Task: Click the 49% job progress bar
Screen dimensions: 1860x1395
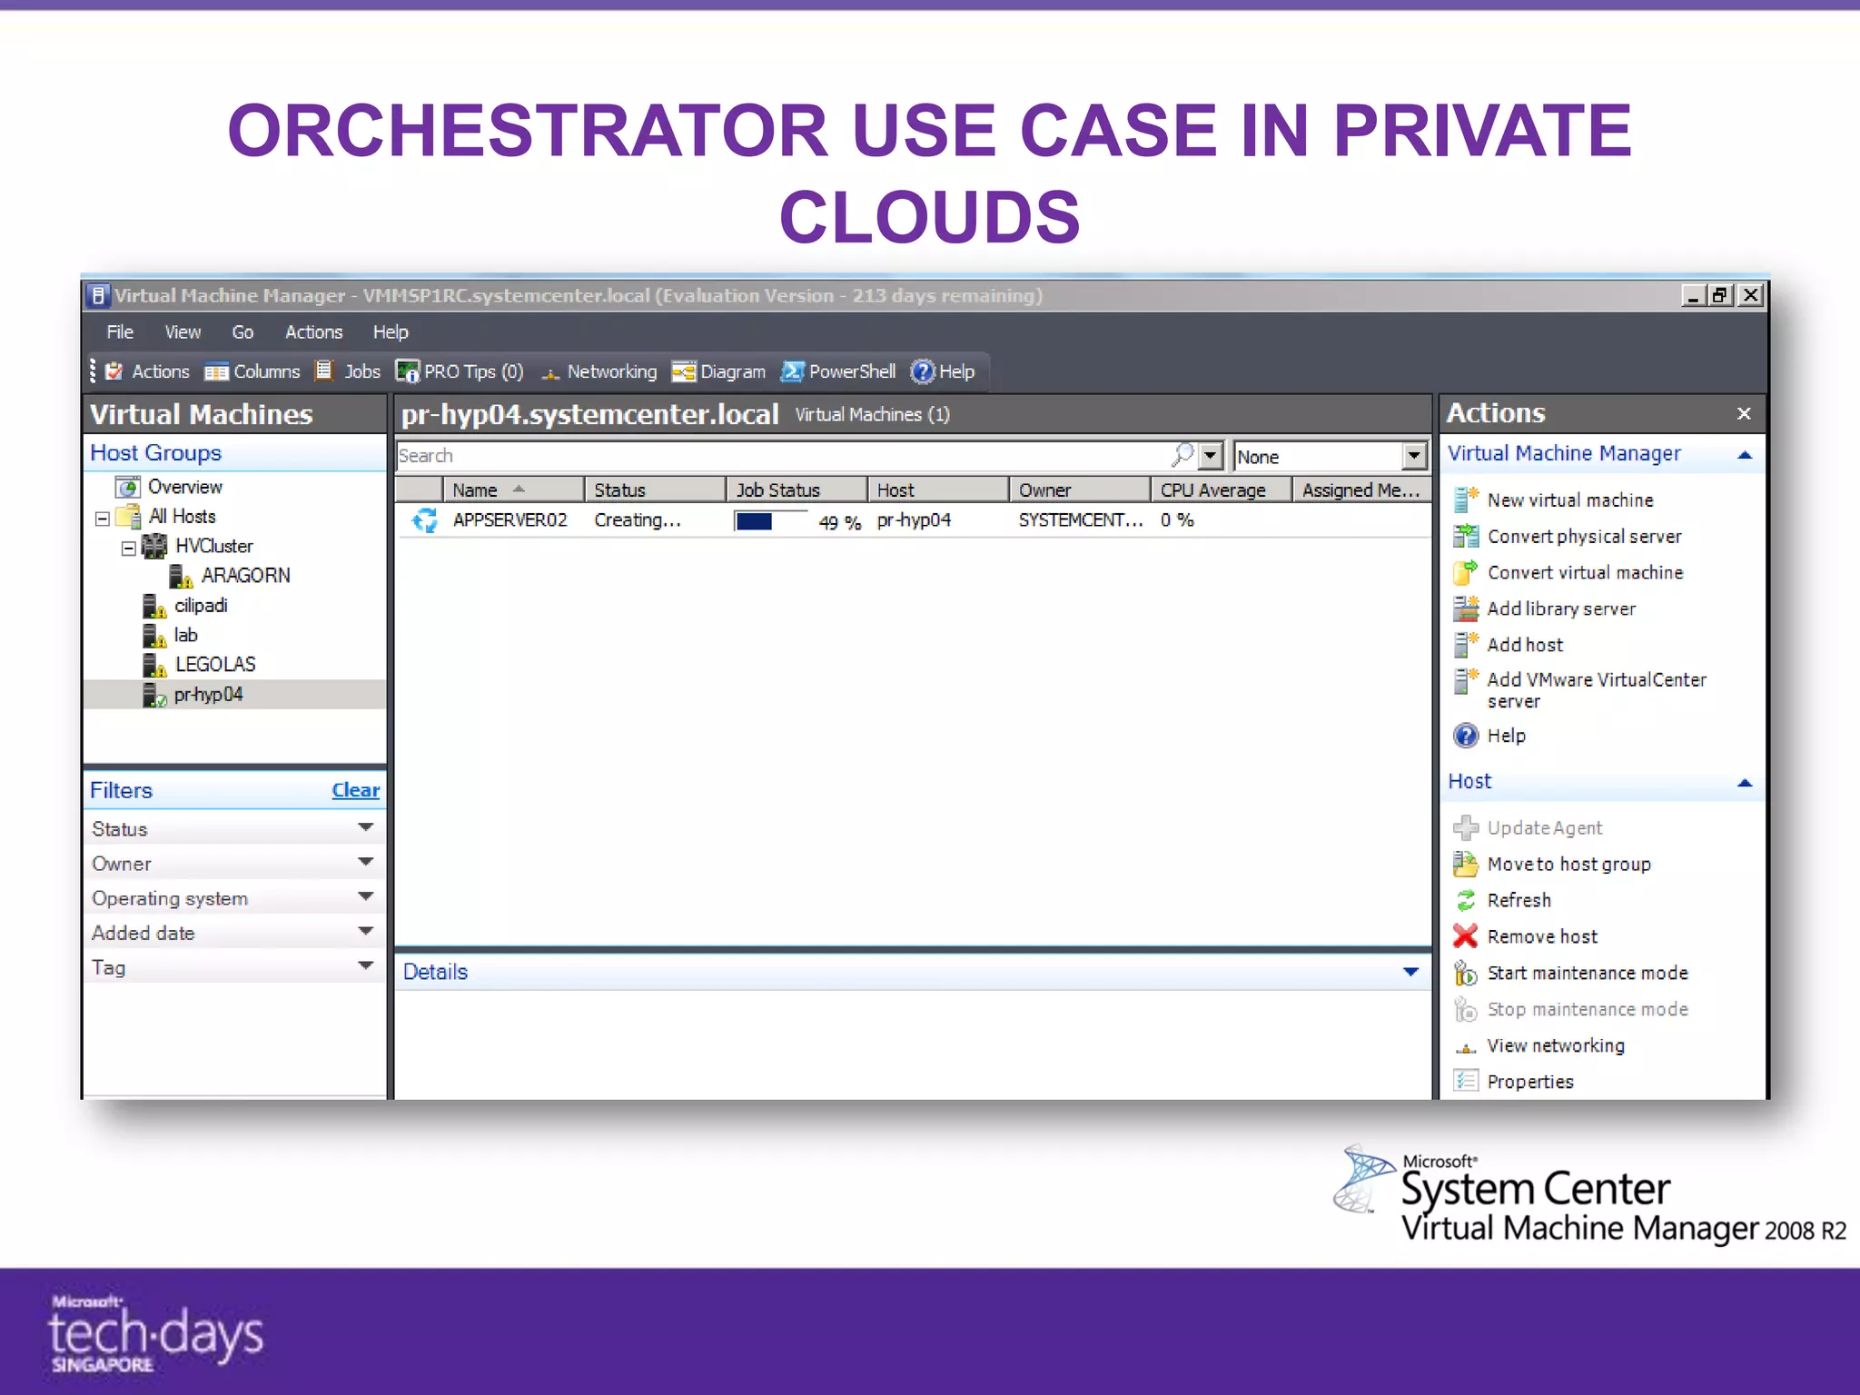Action: click(x=770, y=521)
